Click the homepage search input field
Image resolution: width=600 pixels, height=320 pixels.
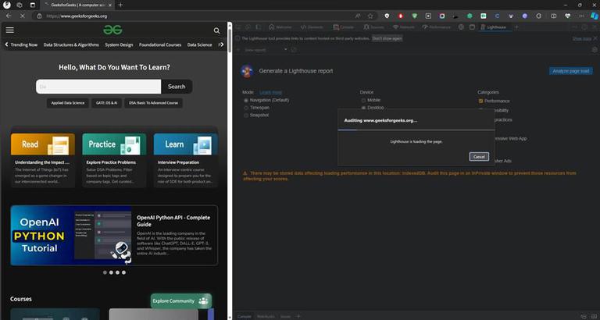(98, 87)
